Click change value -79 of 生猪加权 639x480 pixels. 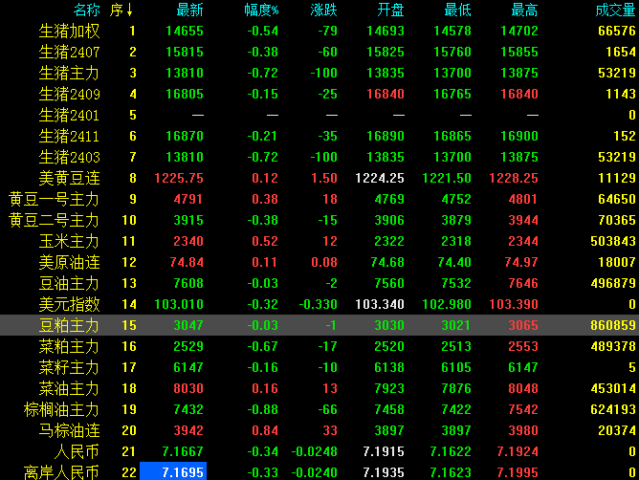tap(328, 31)
